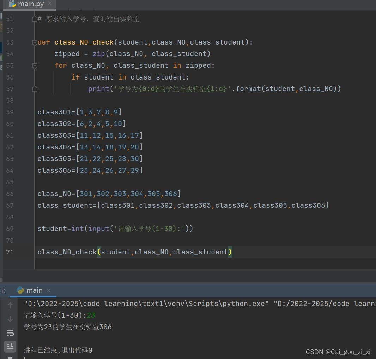Click the down arrow in run toolbar
The width and height of the screenshot is (376, 359).
click(x=10, y=319)
